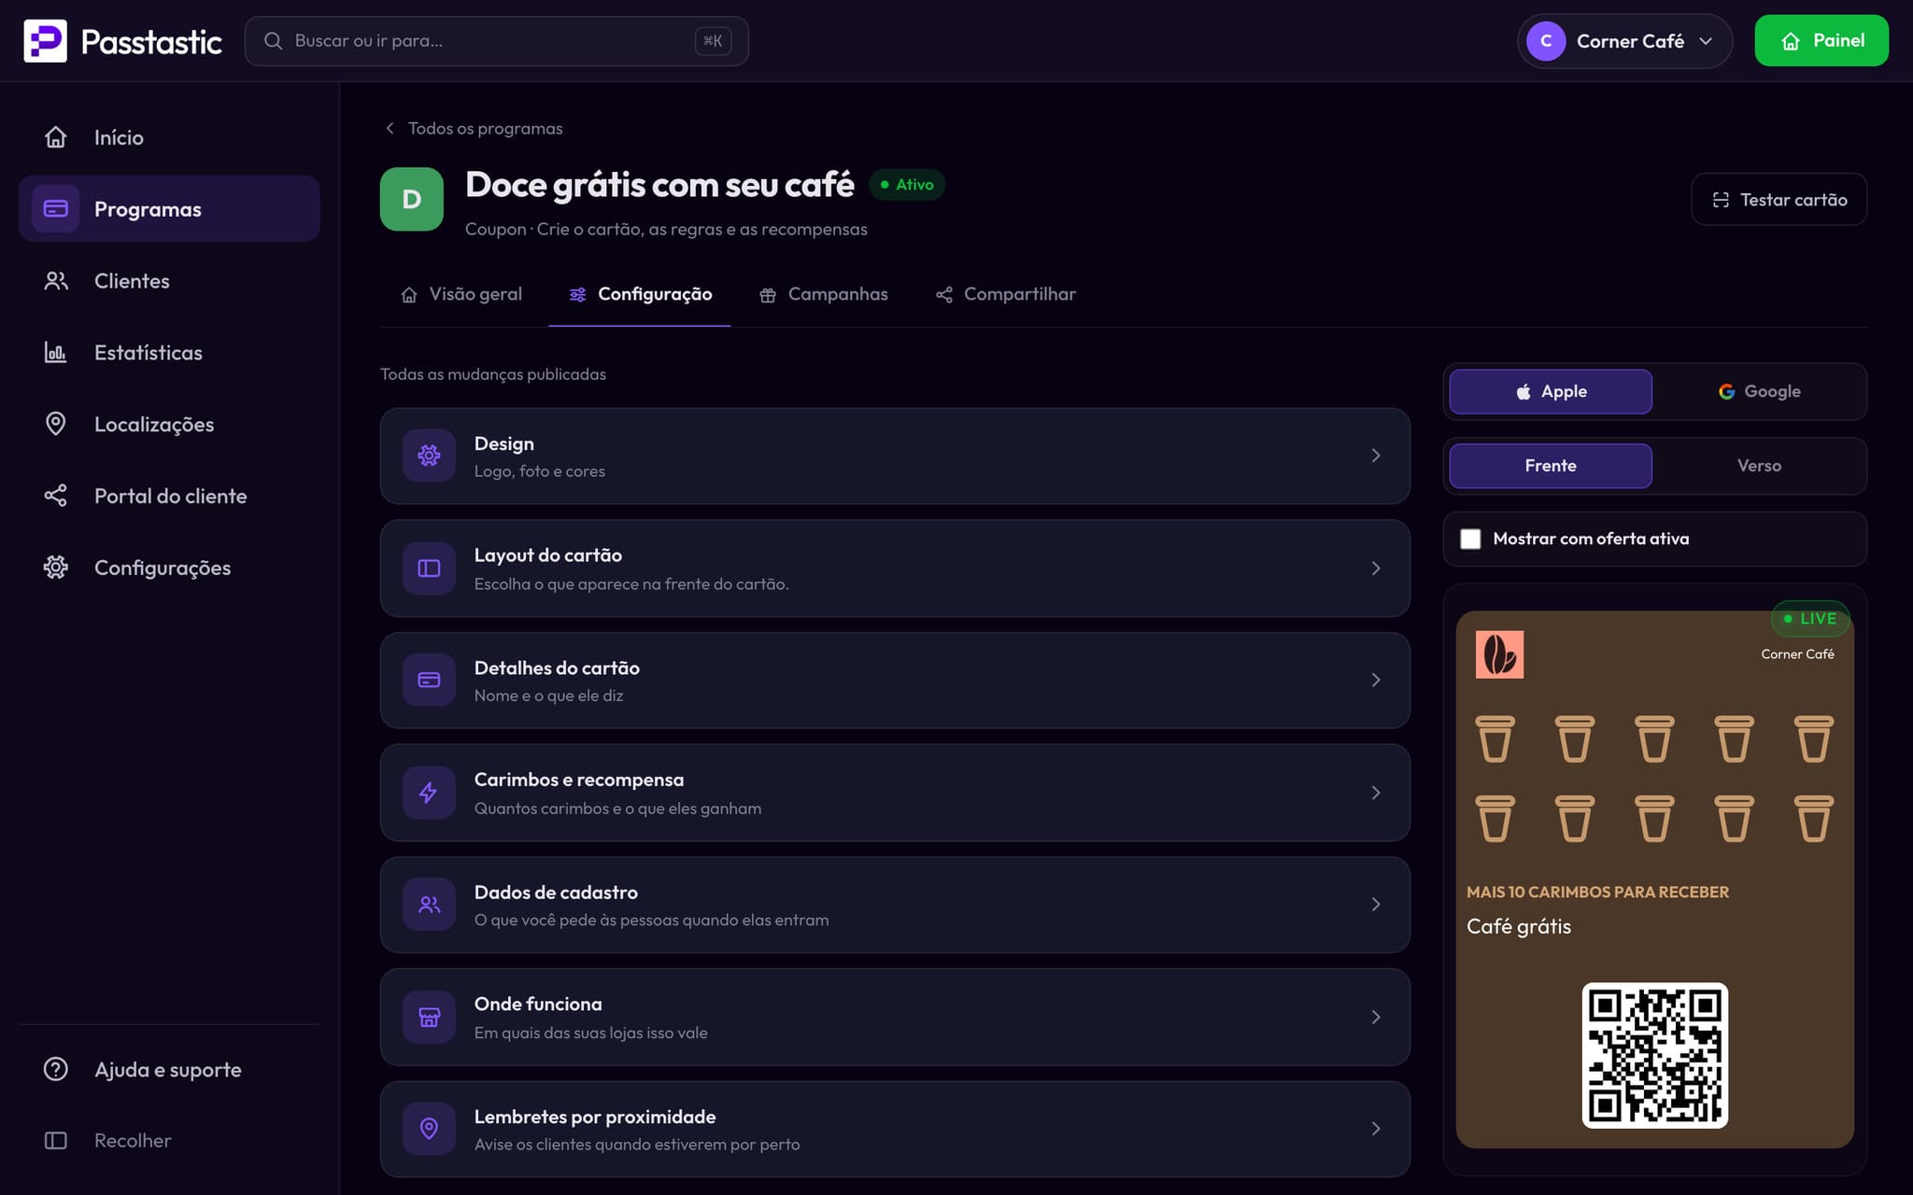Image resolution: width=1913 pixels, height=1195 pixels.
Task: Expand the Design row chevron
Action: pos(1376,456)
